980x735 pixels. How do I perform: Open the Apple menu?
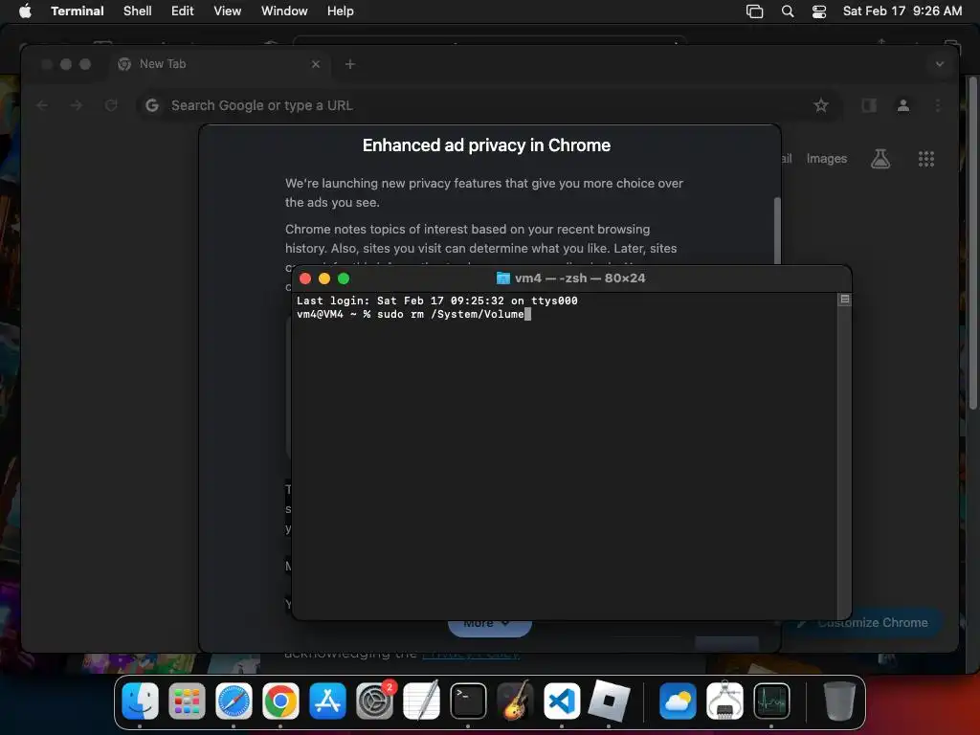coord(25,11)
